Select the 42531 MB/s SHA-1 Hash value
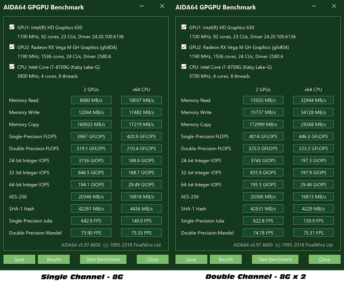Image resolution: width=344 pixels, height=286 pixels. (263, 208)
